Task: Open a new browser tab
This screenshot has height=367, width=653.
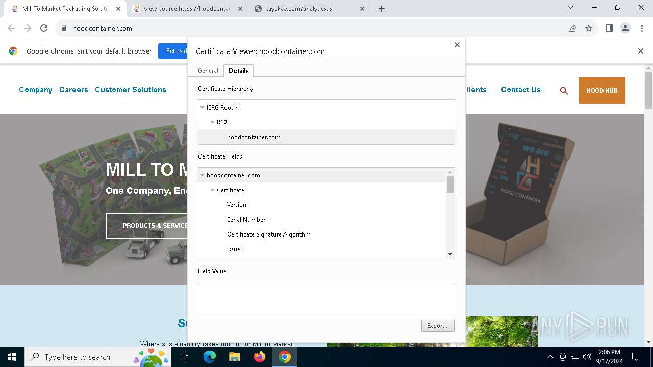Action: click(382, 9)
